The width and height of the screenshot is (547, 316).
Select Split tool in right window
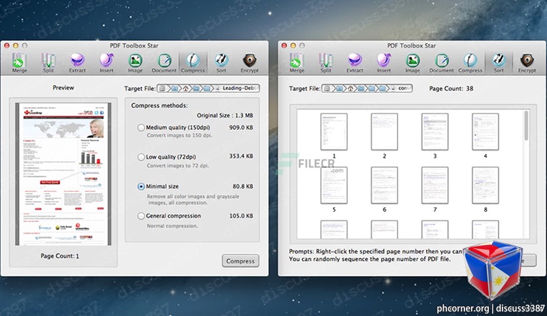tap(325, 63)
